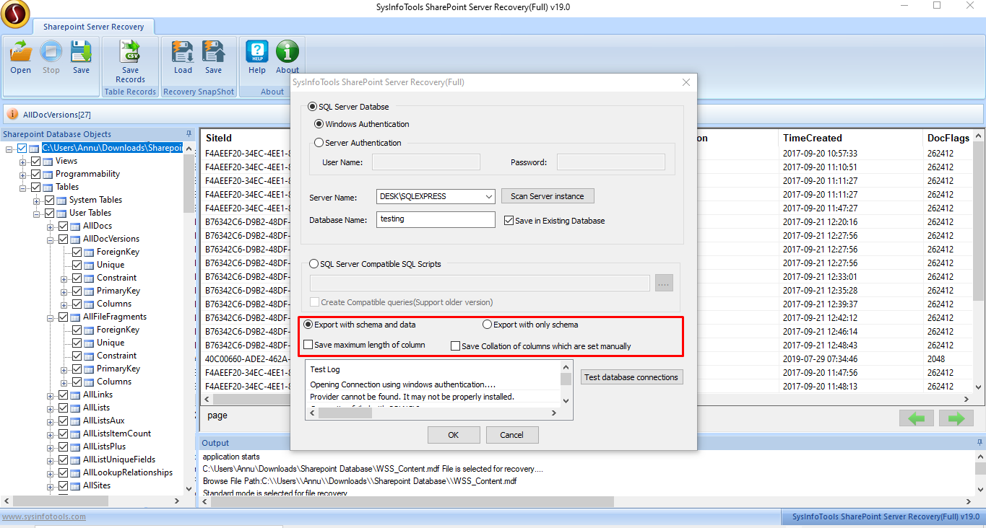The height and width of the screenshot is (528, 986).
Task: Open a database file with the Open icon
Action: pos(21,53)
